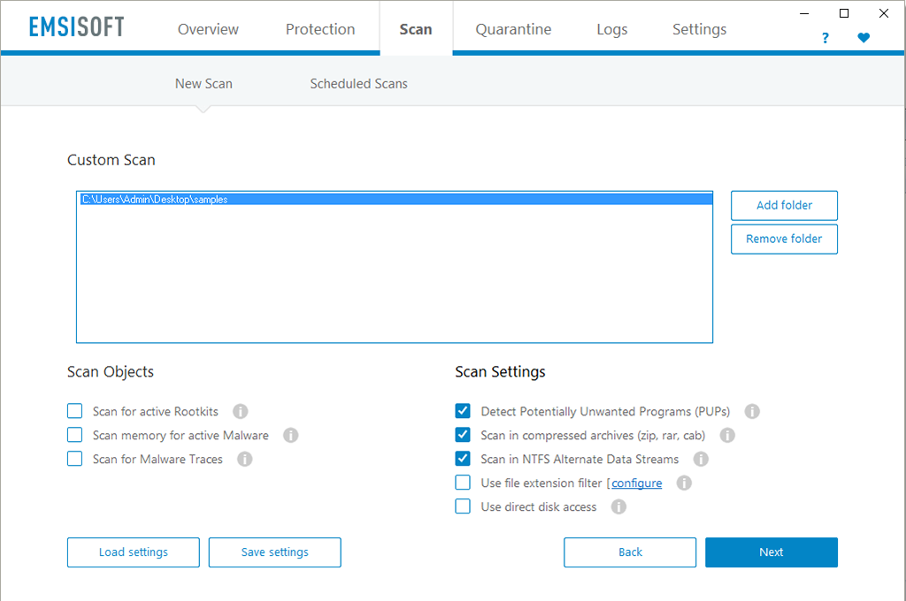906x601 pixels.
Task: Click info icon next to Detect PUPs option
Action: click(x=752, y=411)
